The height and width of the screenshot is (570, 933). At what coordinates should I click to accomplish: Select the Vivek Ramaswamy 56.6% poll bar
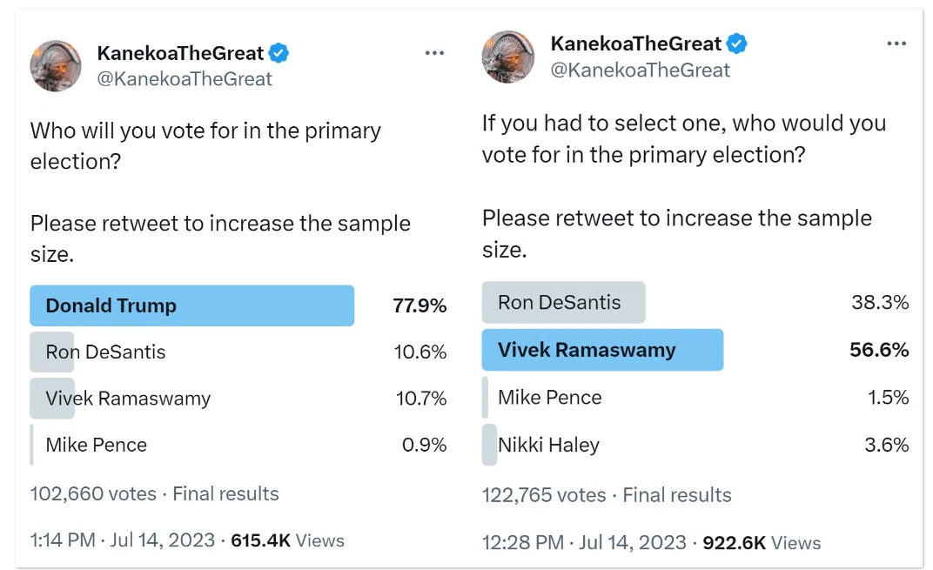[x=695, y=350]
